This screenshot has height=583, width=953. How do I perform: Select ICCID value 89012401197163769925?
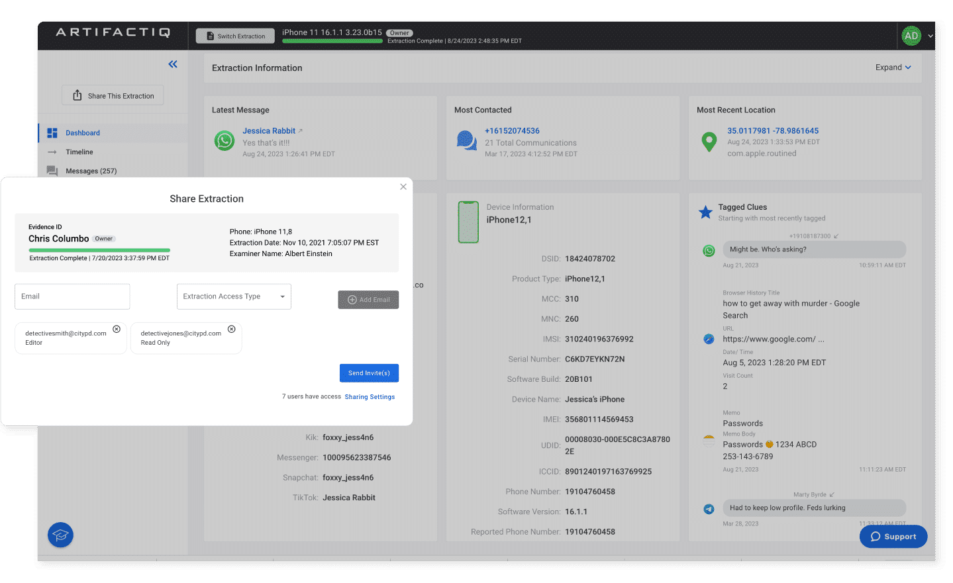(608, 472)
